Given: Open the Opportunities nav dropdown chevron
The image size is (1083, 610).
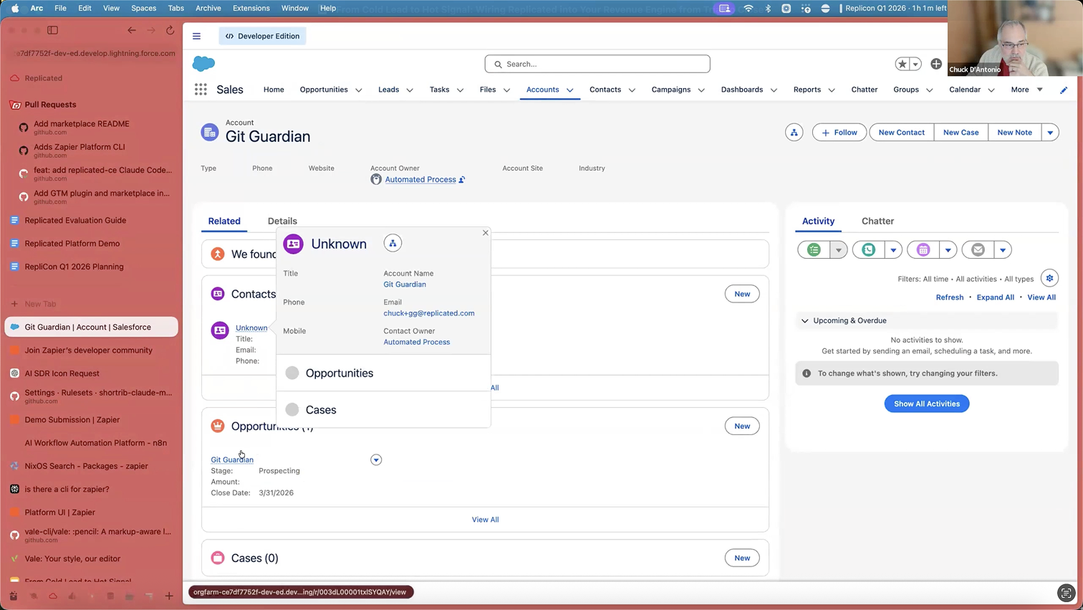Looking at the screenshot, I should pos(359,90).
